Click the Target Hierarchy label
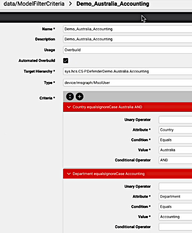Image resolution: width=192 pixels, height=233 pixels. (x=39, y=72)
